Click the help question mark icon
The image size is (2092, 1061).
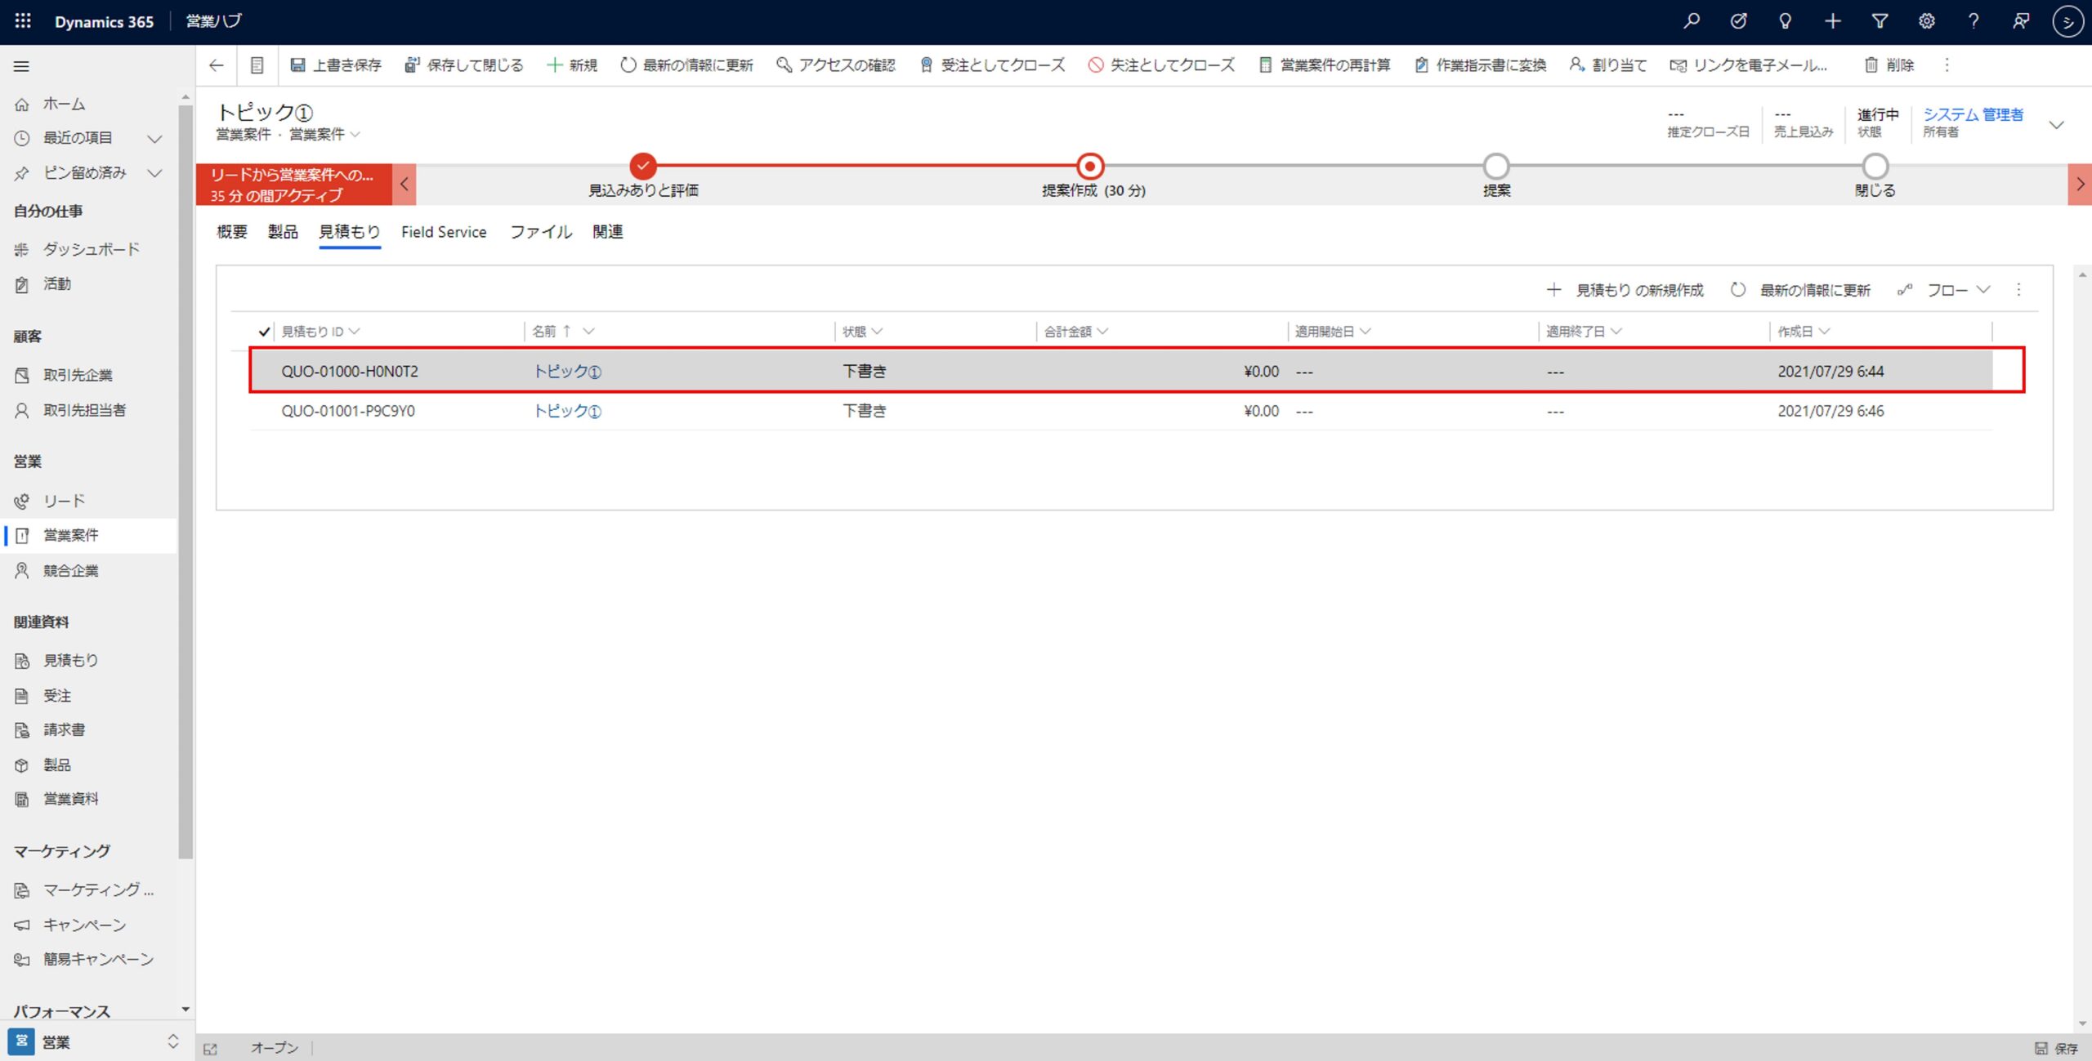tap(1974, 21)
